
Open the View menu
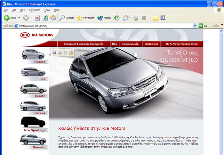[23, 10]
